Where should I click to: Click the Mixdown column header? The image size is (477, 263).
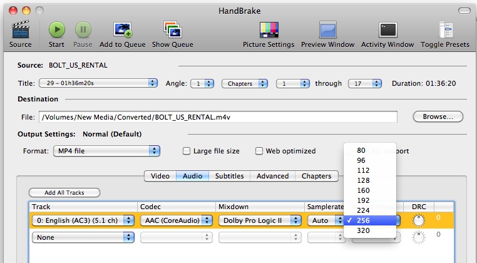260,207
